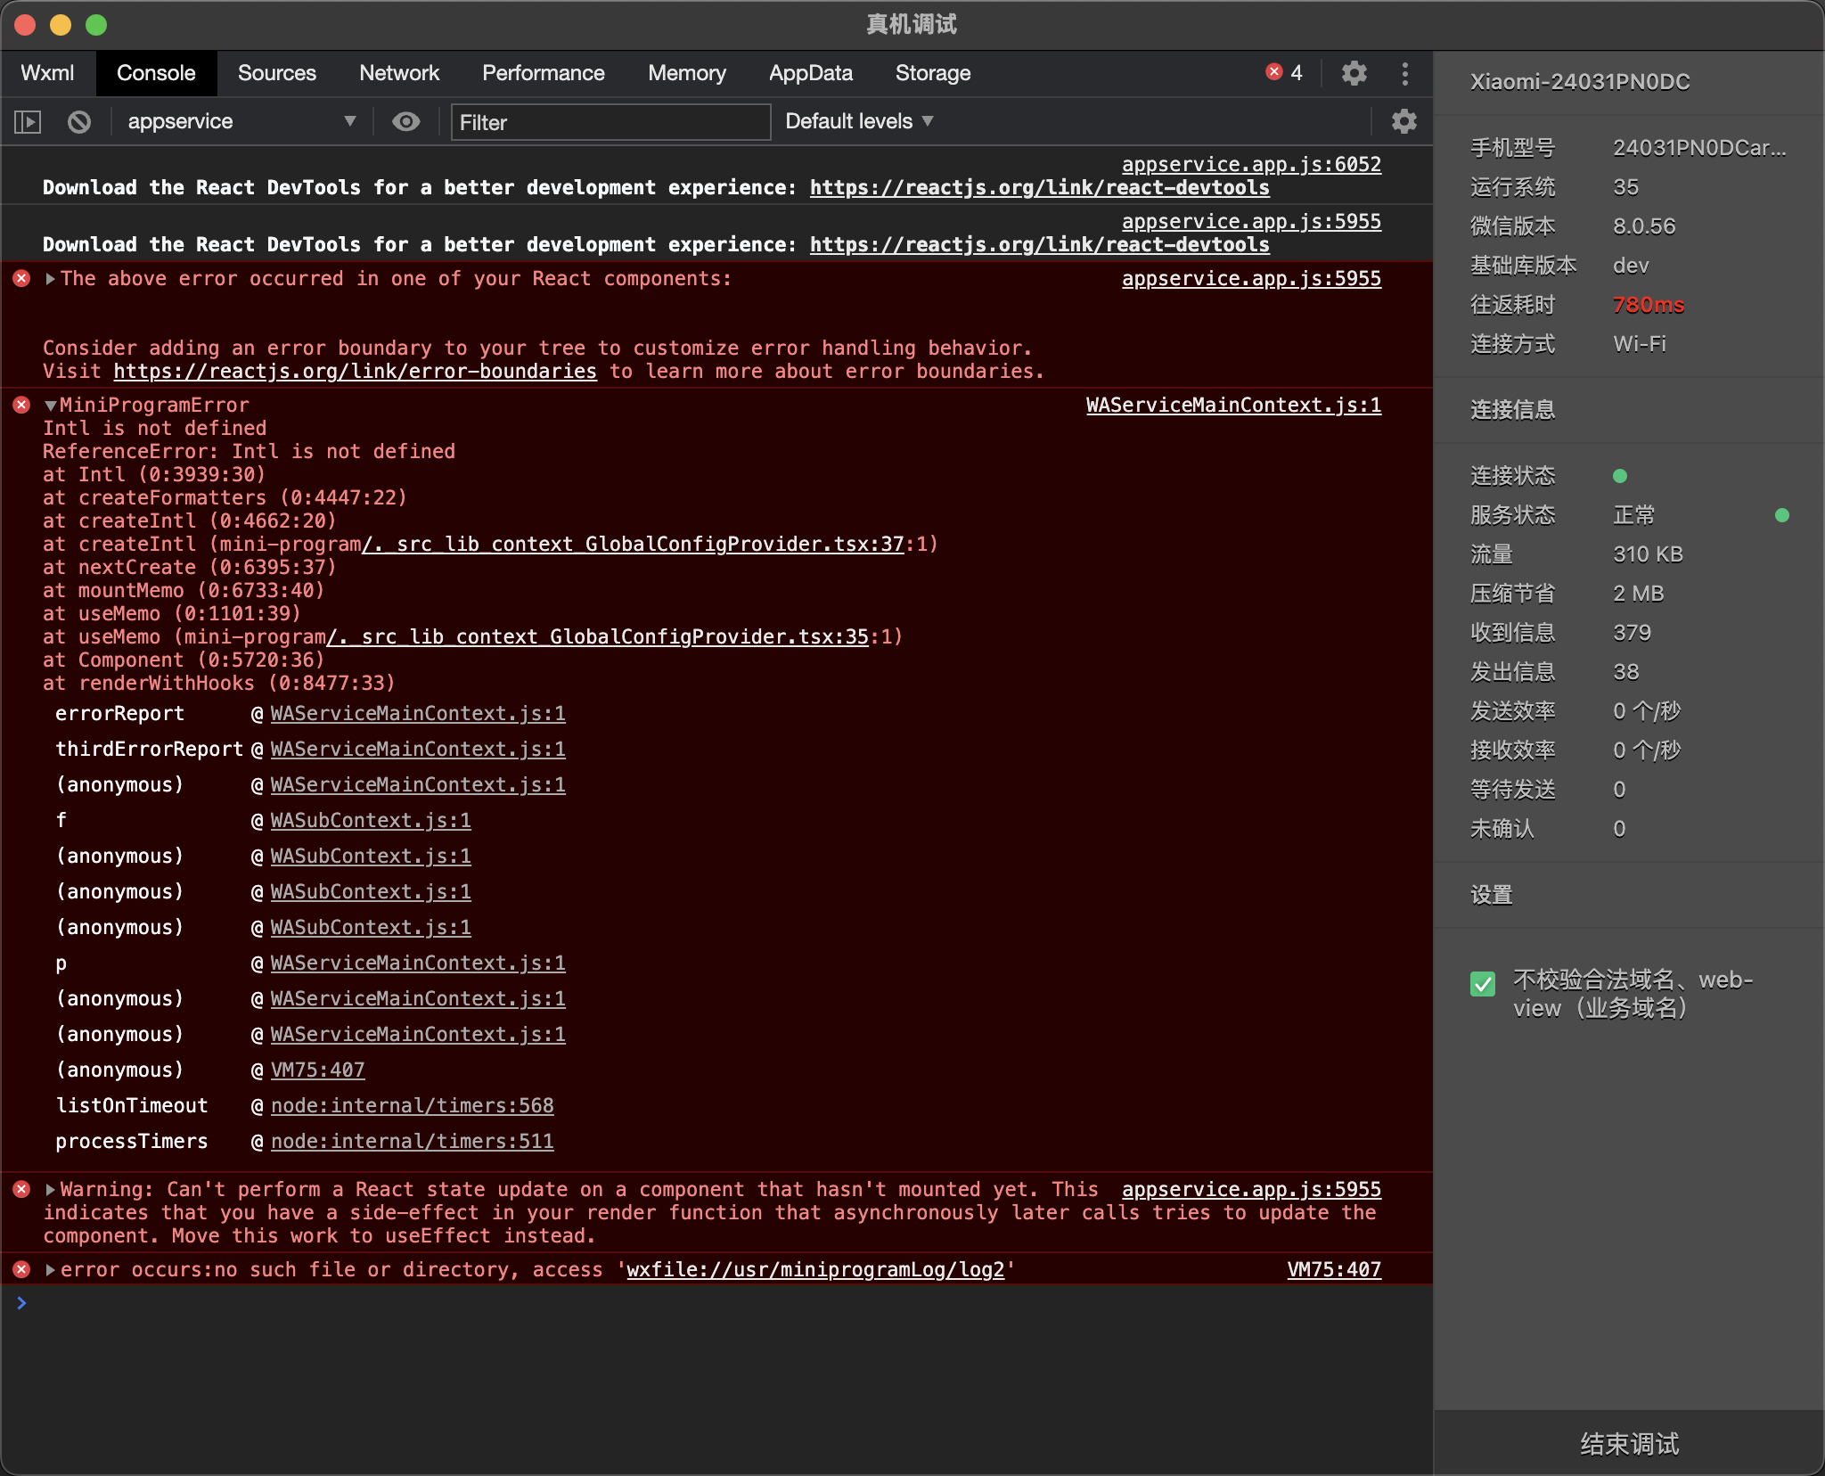Switch to the AppData tab
This screenshot has width=1825, height=1476.
click(810, 73)
